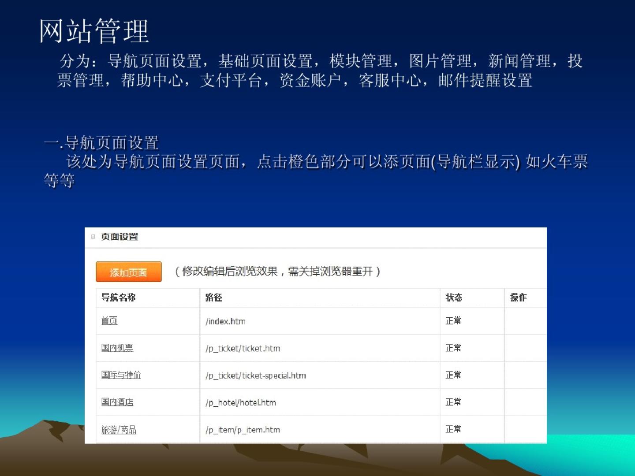
Task: Select the /p_hotel/hotel.htm path cell
Action: pyautogui.click(x=241, y=402)
